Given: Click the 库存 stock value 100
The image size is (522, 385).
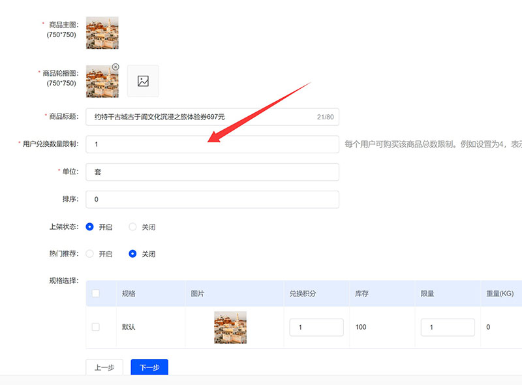Looking at the screenshot, I should coord(361,327).
